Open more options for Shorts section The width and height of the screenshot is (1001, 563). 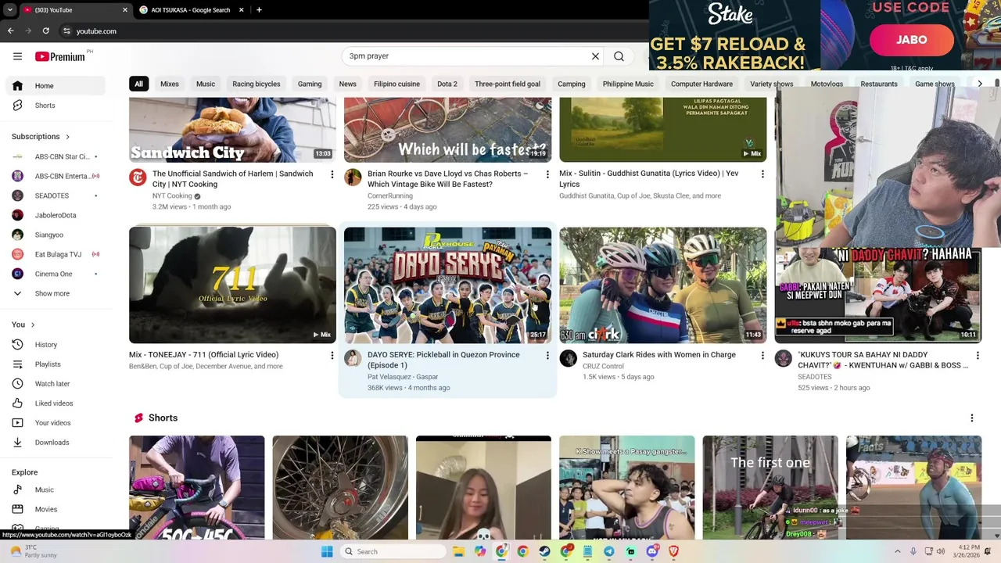click(972, 418)
